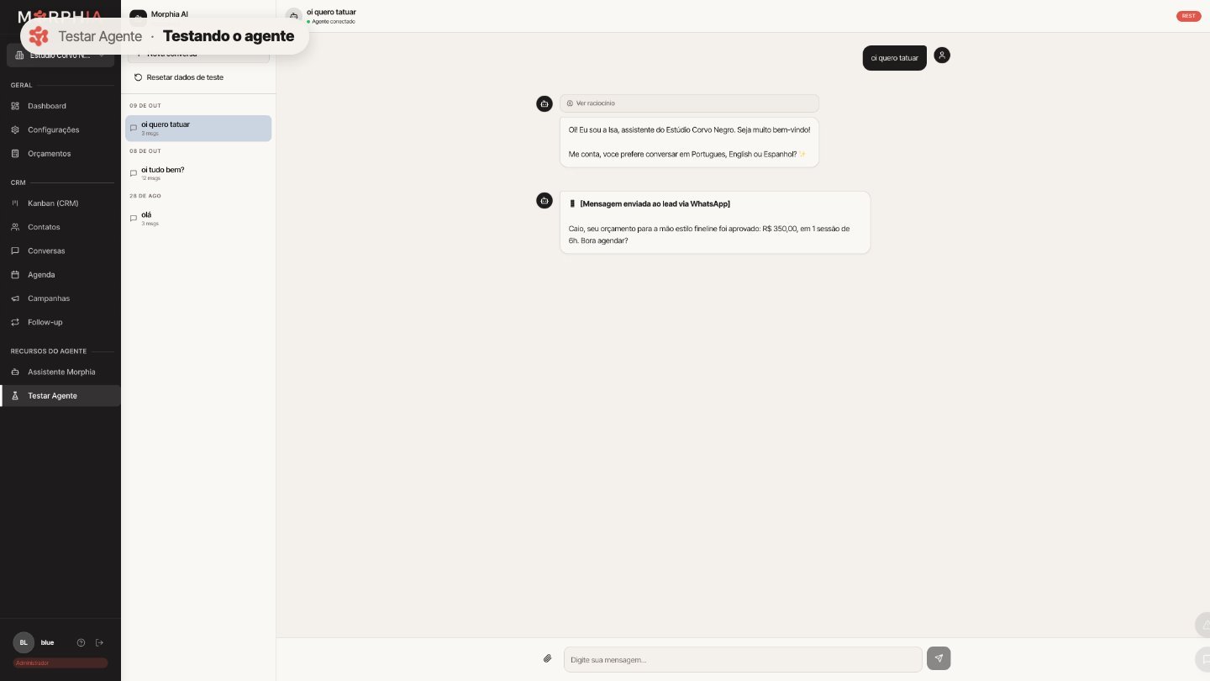
Task: Click the Kanban board icon
Action: 15,203
